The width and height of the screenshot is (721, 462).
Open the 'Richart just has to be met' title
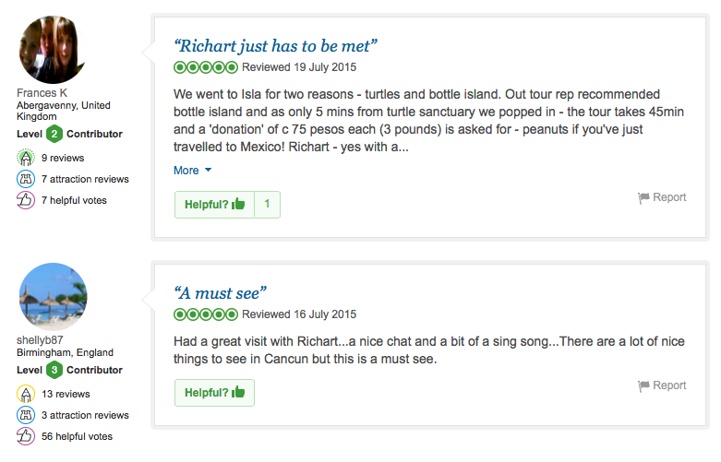pyautogui.click(x=275, y=46)
